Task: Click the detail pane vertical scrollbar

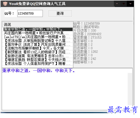Action: click(130, 89)
